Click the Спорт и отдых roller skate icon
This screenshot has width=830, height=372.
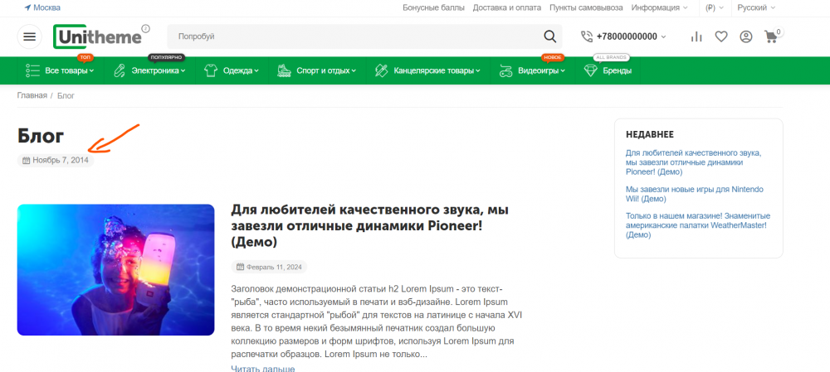point(284,70)
